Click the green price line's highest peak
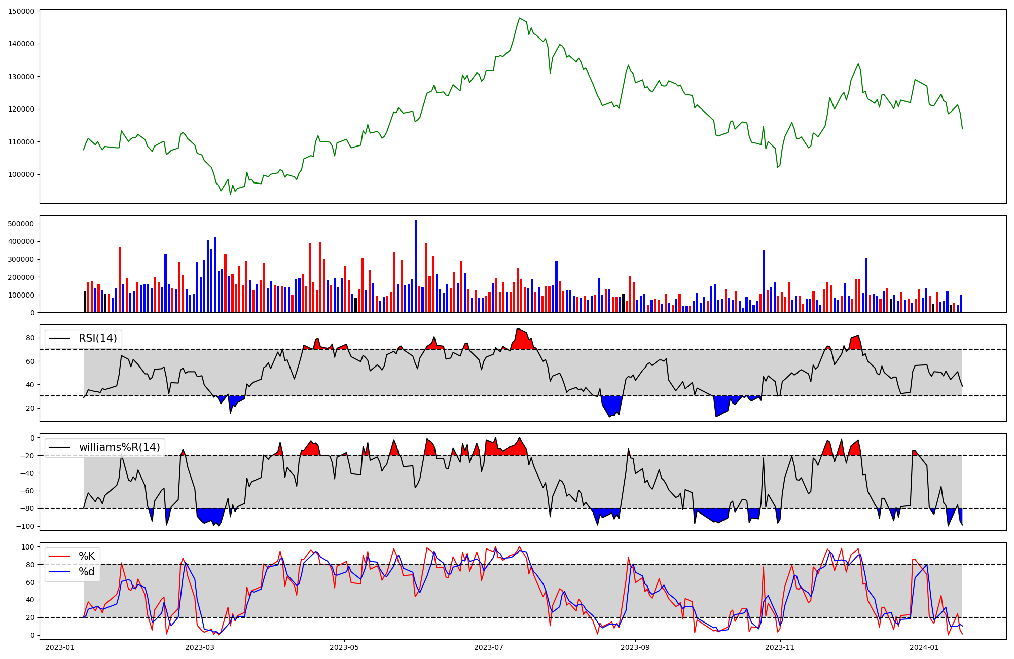This screenshot has width=1014, height=659. (x=520, y=19)
